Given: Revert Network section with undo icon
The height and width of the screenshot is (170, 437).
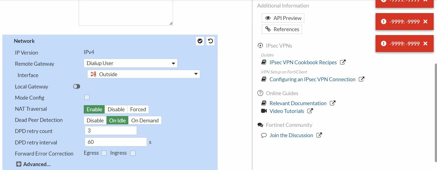Looking at the screenshot, I should click(x=211, y=41).
